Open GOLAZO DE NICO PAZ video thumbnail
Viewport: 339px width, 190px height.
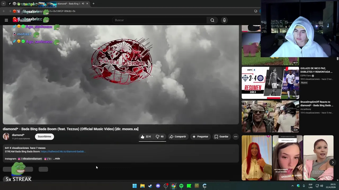[x=270, y=83]
